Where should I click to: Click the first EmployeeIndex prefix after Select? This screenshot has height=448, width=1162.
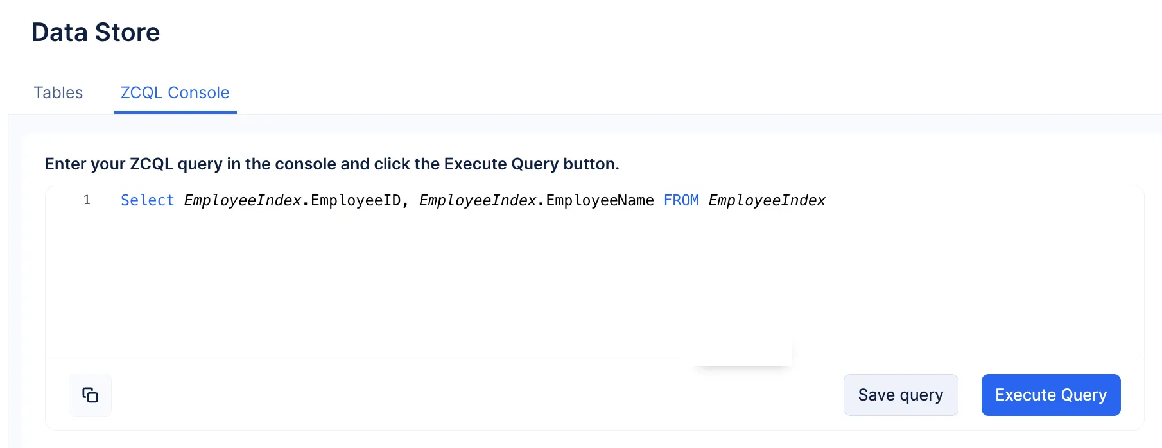[x=243, y=200]
